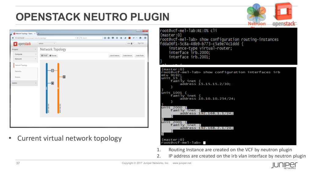Click the 'show configuration routing-instances' terminal command
This screenshot has width=313, height=176.
pyautogui.click(x=239, y=39)
